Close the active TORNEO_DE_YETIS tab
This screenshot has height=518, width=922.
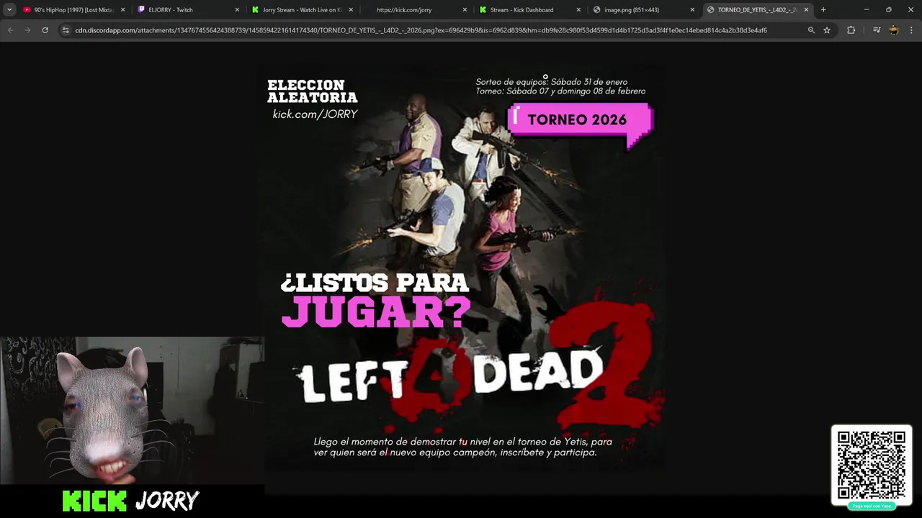point(806,10)
